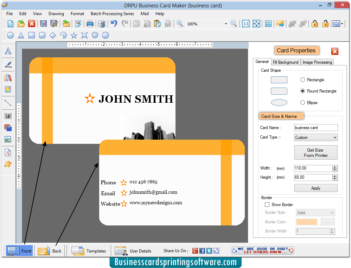Open the File menu
Image resolution: width=351 pixels, height=268 pixels.
click(x=9, y=14)
